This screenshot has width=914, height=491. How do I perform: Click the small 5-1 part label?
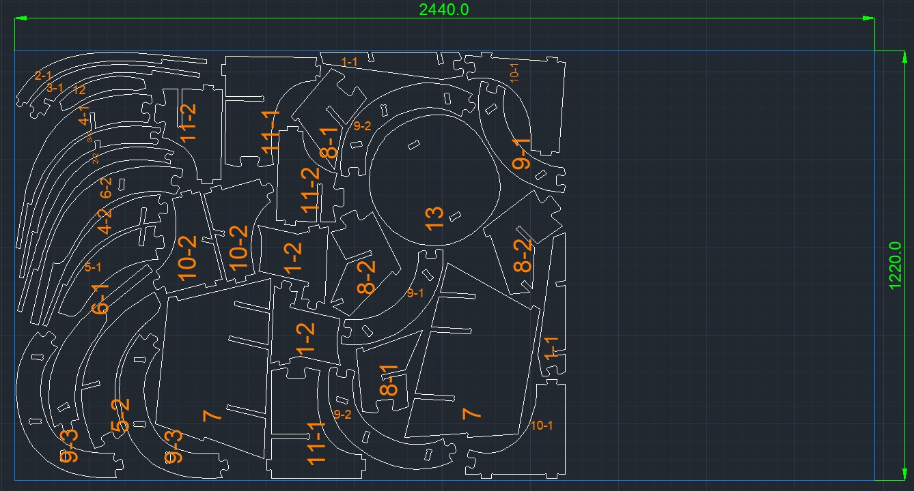93,267
